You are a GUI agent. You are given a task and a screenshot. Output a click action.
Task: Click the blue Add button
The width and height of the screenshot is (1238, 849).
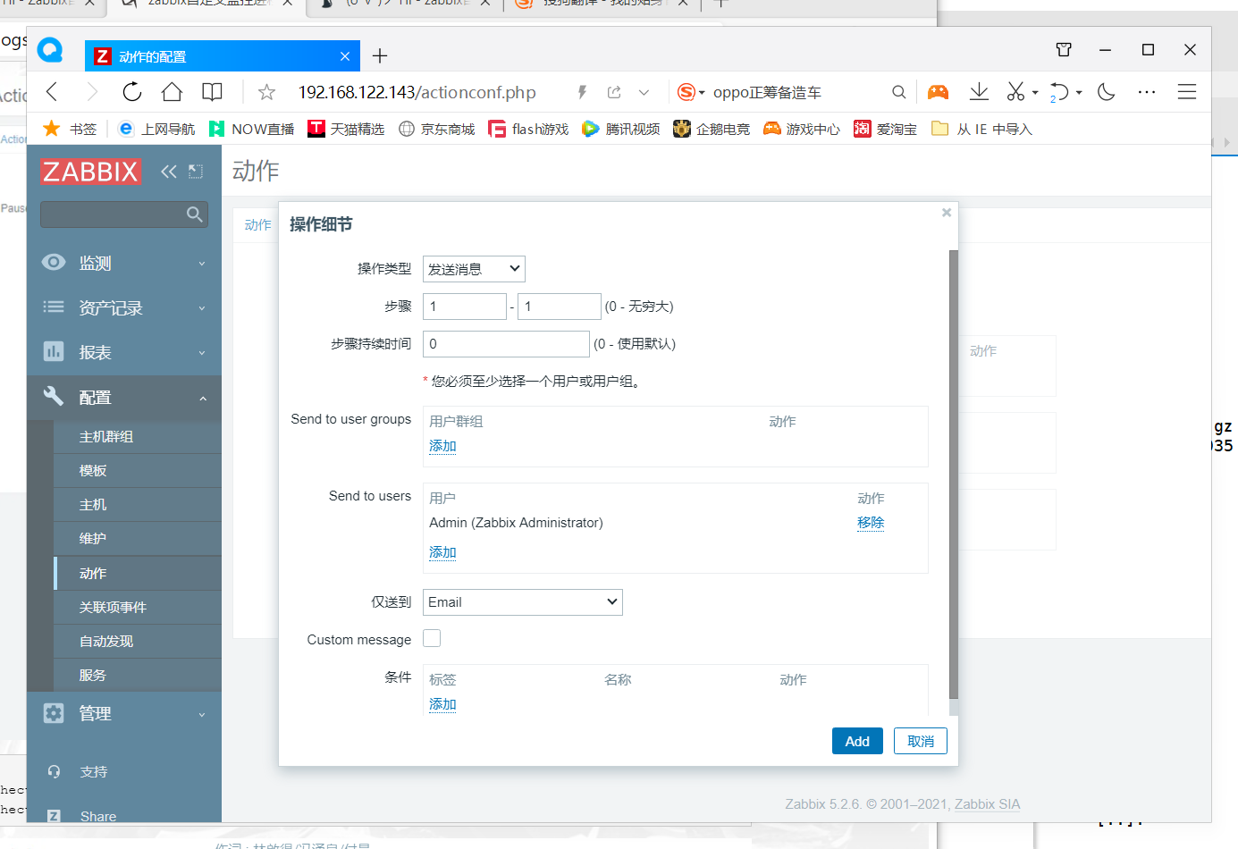click(857, 741)
